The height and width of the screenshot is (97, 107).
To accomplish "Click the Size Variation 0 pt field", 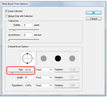I will (x=75, y=70).
